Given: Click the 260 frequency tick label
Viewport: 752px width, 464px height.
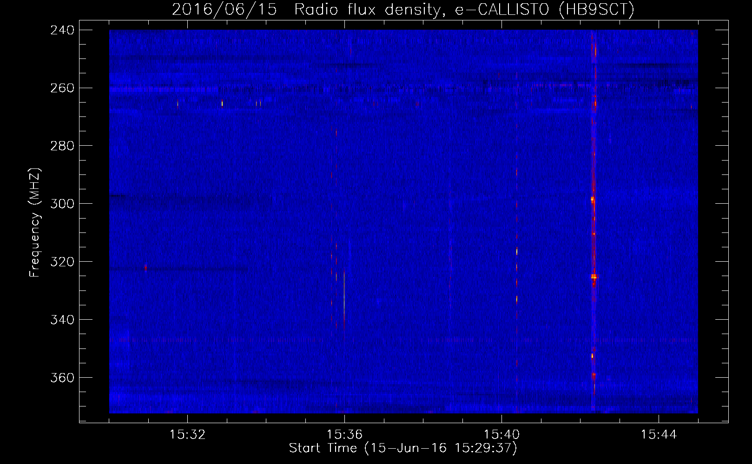Looking at the screenshot, I should point(62,88).
